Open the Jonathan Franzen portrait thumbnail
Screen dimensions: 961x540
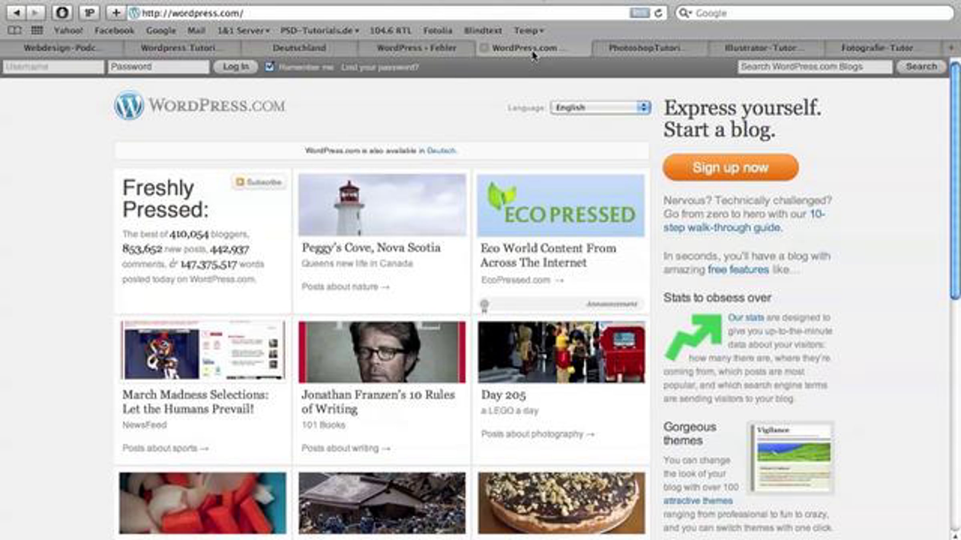point(382,352)
